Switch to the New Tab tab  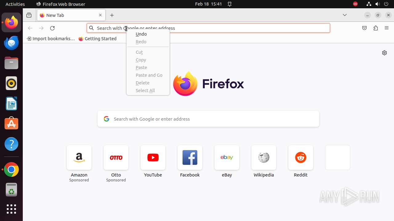[71, 15]
